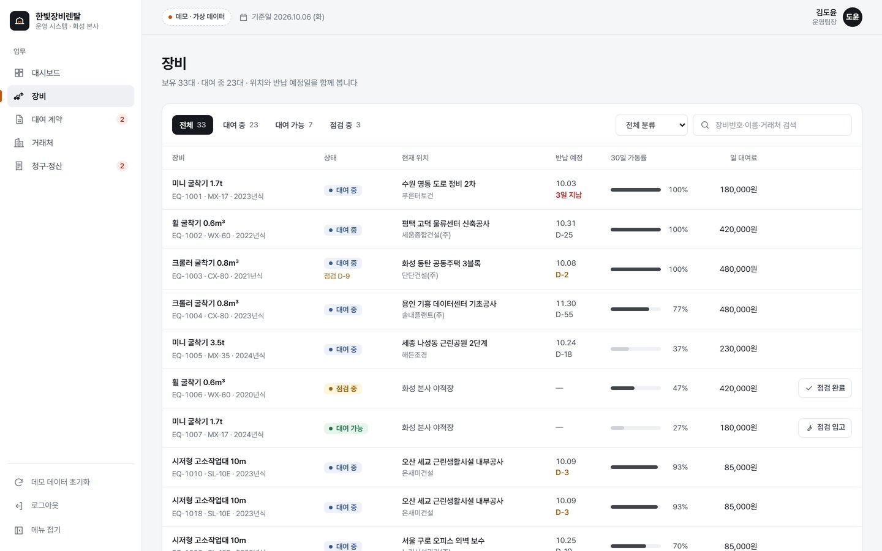
Task: Click the 기준일 2026.10.06 (화) date text
Action: (x=288, y=17)
